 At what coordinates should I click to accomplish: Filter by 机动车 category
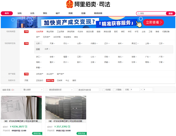tap(80, 32)
